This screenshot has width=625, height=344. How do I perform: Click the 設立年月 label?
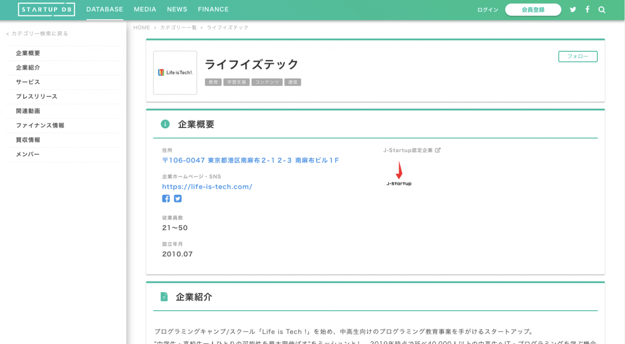tap(173, 244)
